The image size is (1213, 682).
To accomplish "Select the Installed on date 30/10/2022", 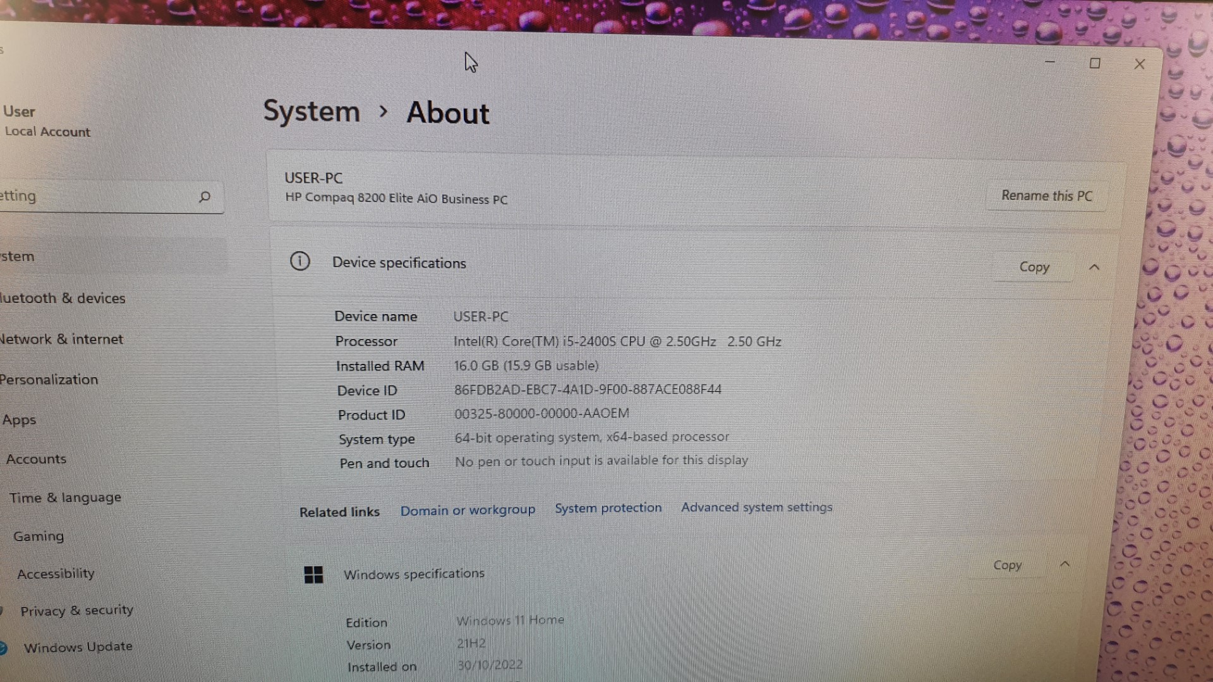I will 490,665.
